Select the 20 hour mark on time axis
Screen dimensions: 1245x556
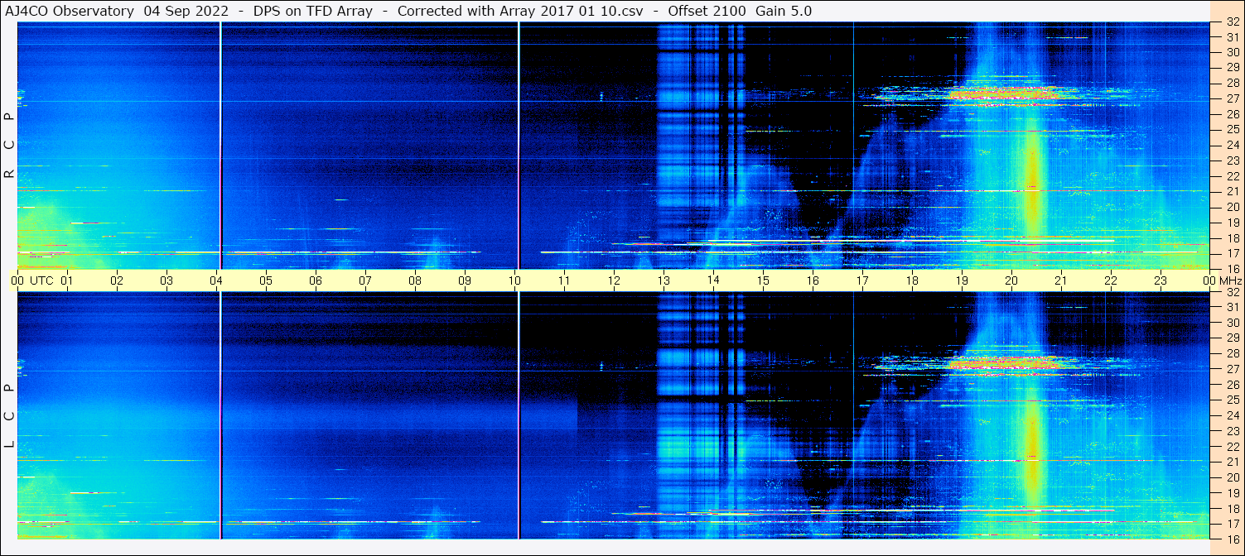click(x=1011, y=280)
